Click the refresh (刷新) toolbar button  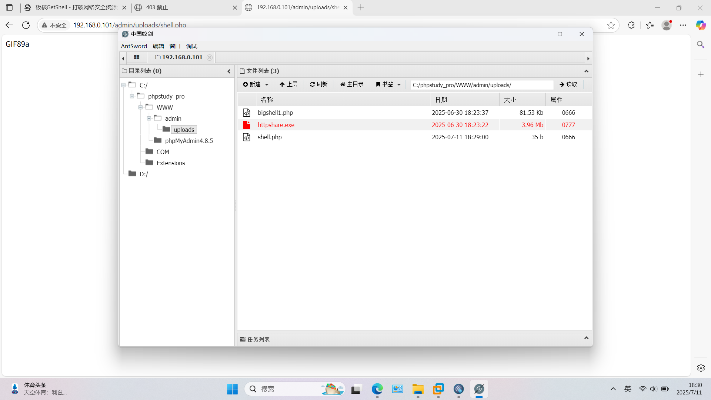[319, 84]
